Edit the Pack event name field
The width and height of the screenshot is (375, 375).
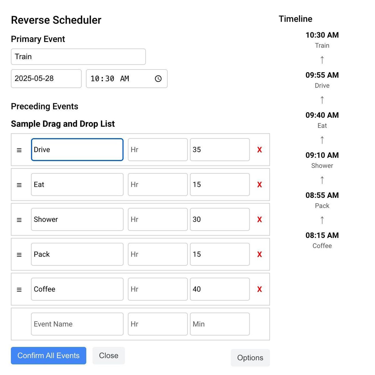77,254
